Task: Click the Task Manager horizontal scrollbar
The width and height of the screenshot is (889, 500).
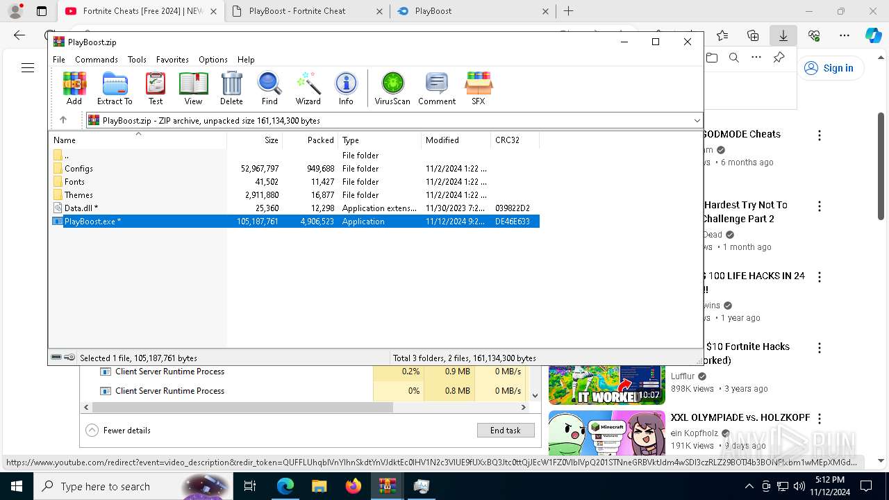Action: point(243,407)
